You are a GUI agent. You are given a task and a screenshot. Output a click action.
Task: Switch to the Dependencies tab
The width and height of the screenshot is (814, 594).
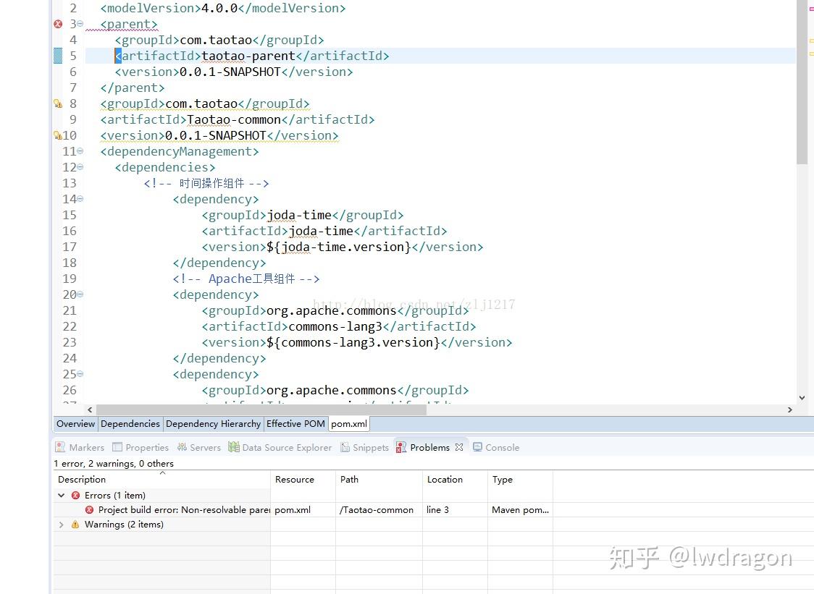tap(130, 423)
